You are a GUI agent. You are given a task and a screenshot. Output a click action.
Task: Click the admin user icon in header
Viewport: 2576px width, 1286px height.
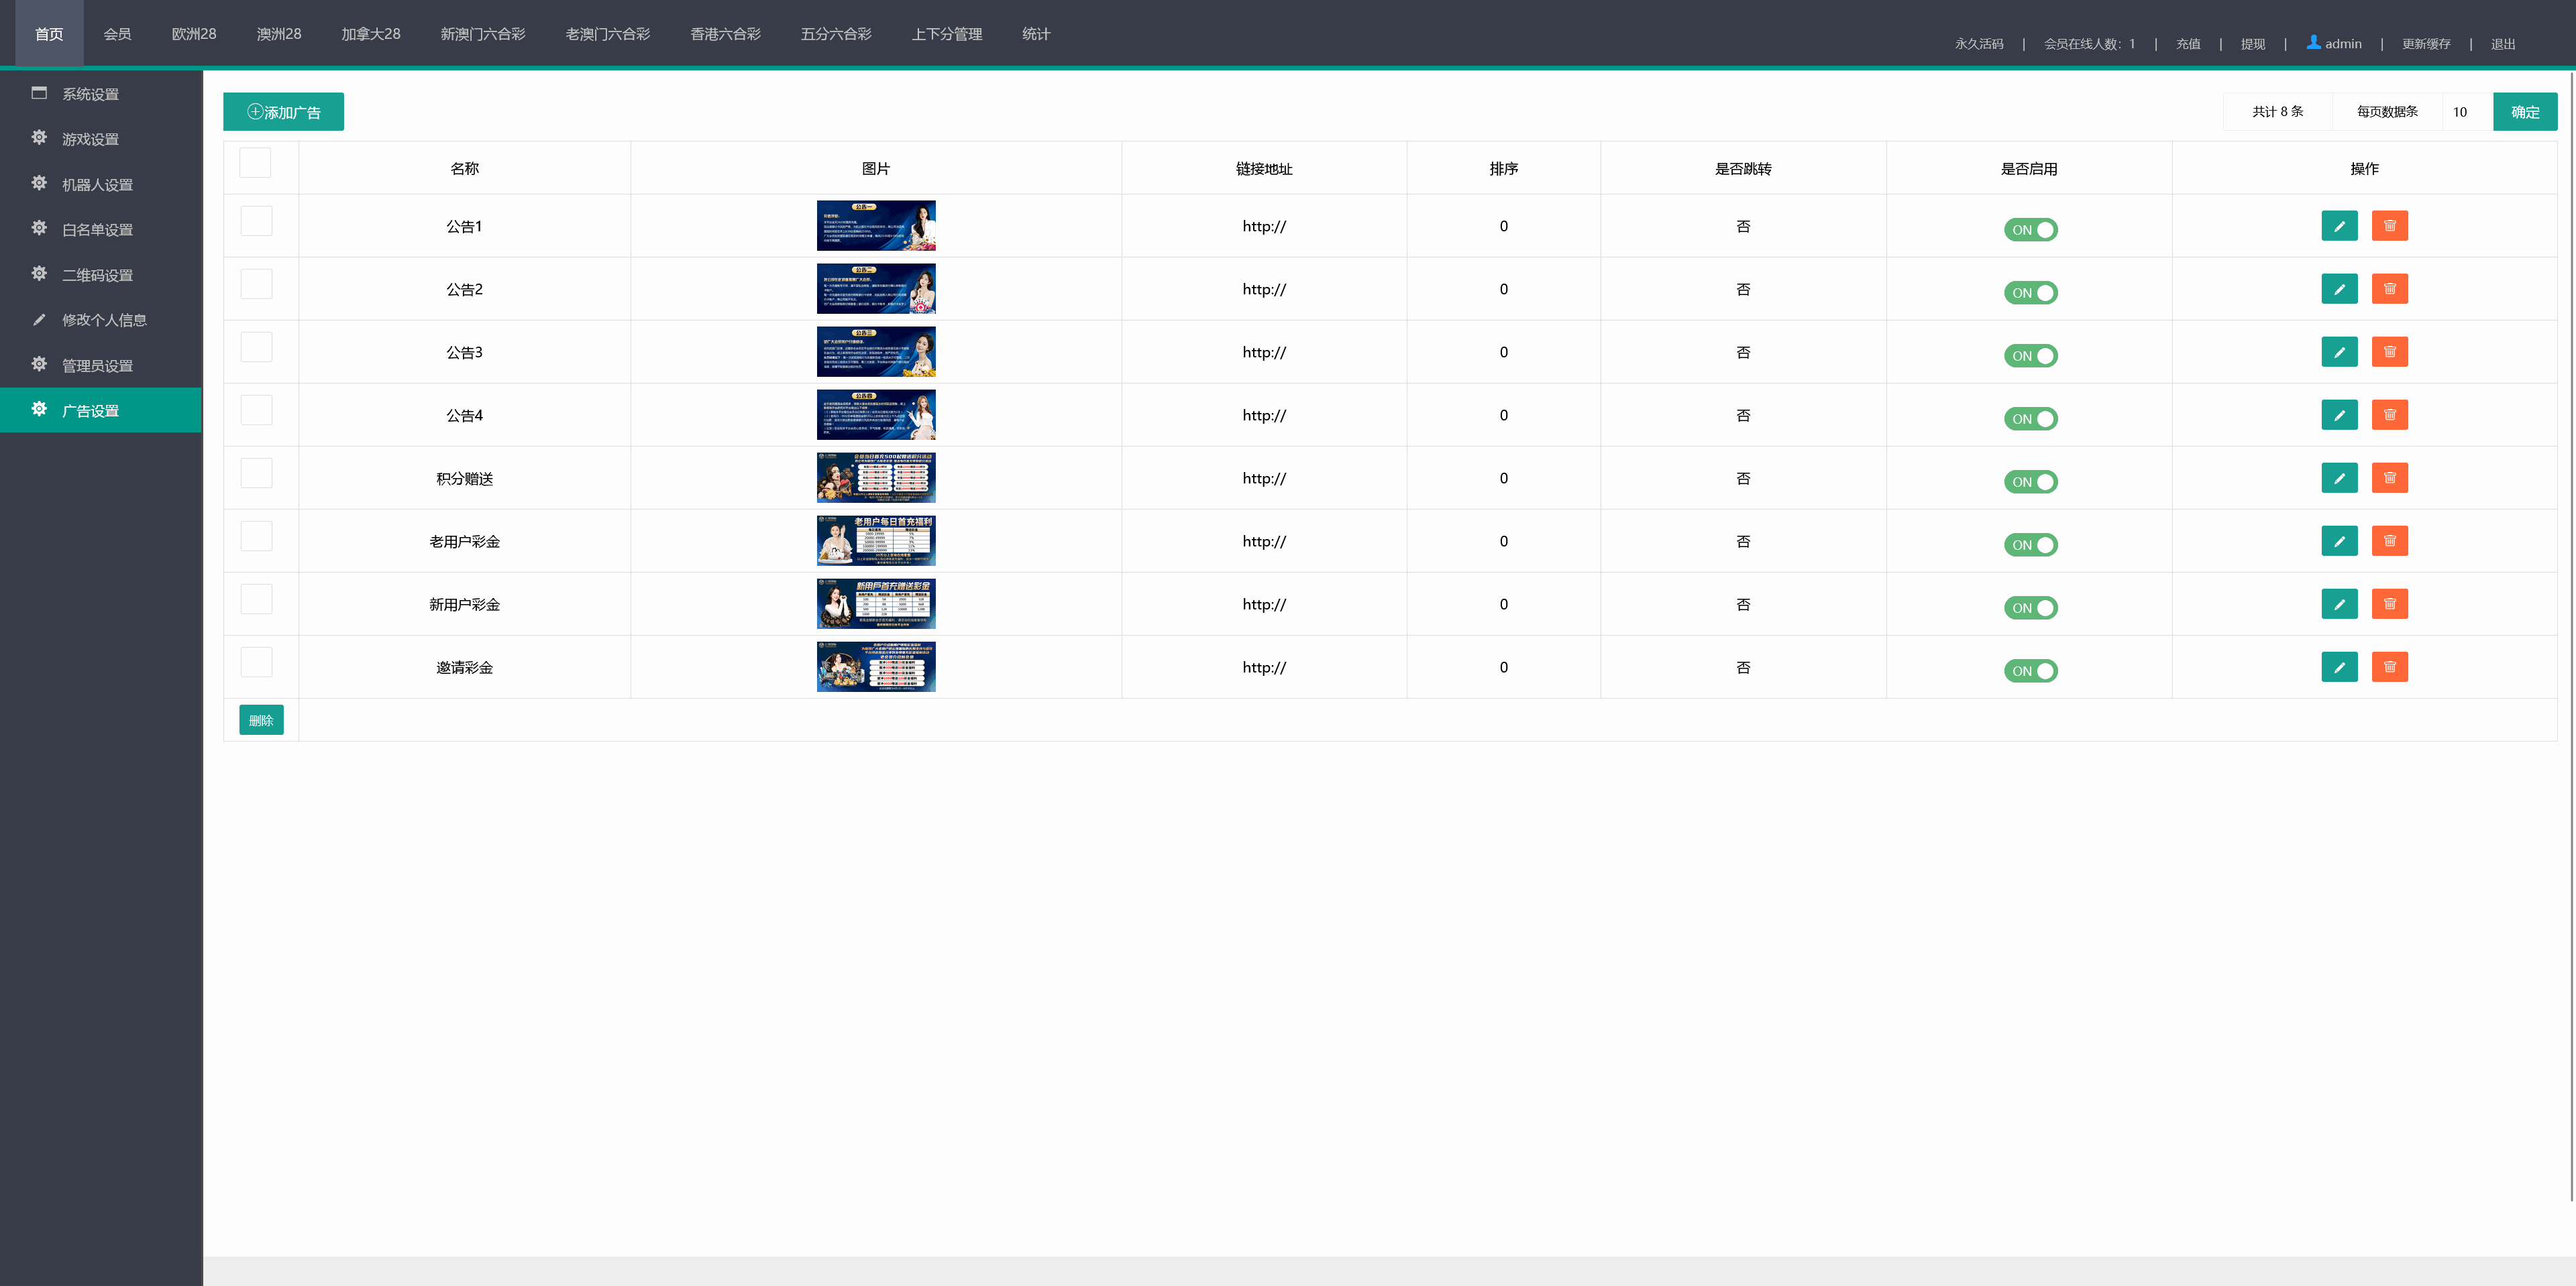click(2313, 42)
